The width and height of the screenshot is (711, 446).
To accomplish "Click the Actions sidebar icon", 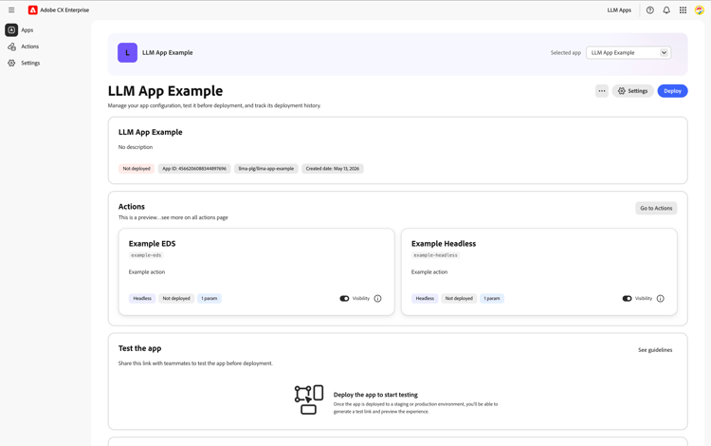I will (x=11, y=46).
